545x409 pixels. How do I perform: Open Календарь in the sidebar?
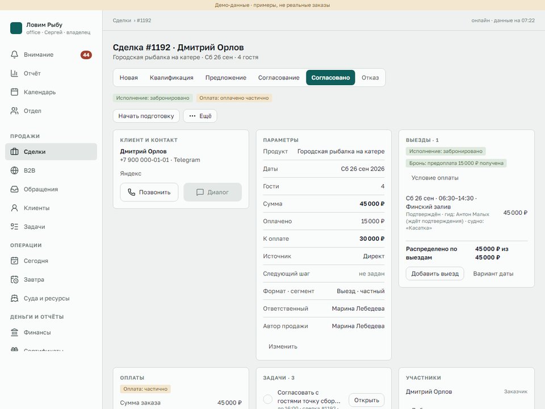click(51, 92)
